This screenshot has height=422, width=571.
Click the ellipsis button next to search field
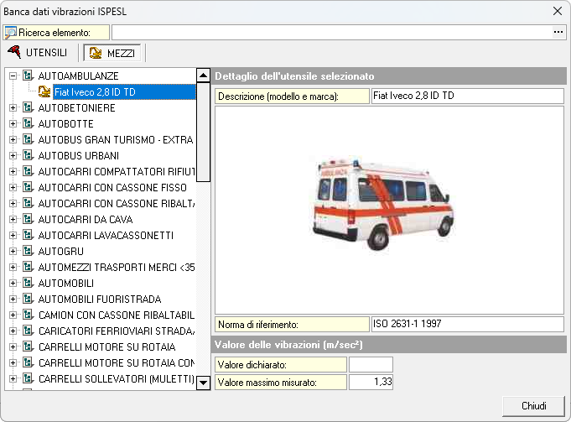pyautogui.click(x=558, y=32)
